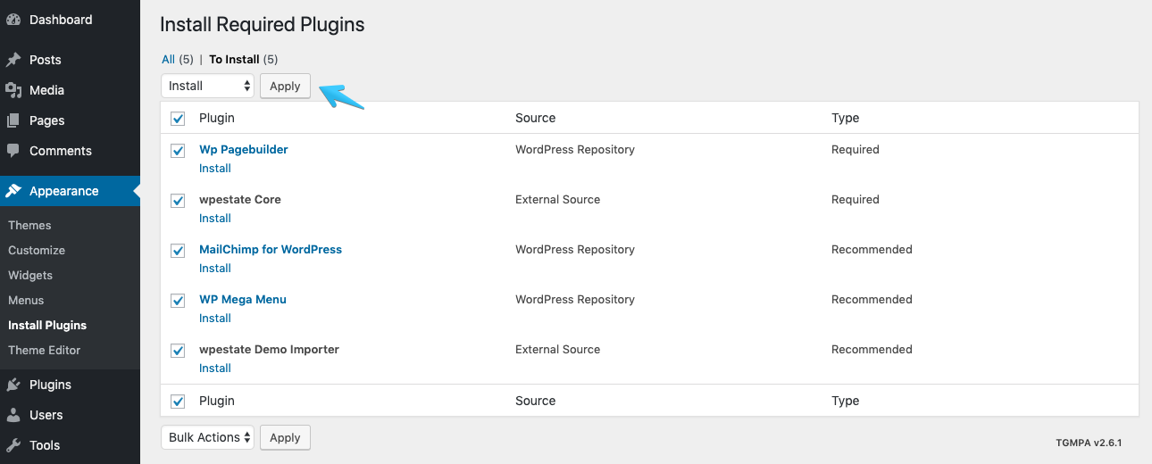Click Install under MailChimp for WordPress
1152x464 pixels.
pos(215,269)
